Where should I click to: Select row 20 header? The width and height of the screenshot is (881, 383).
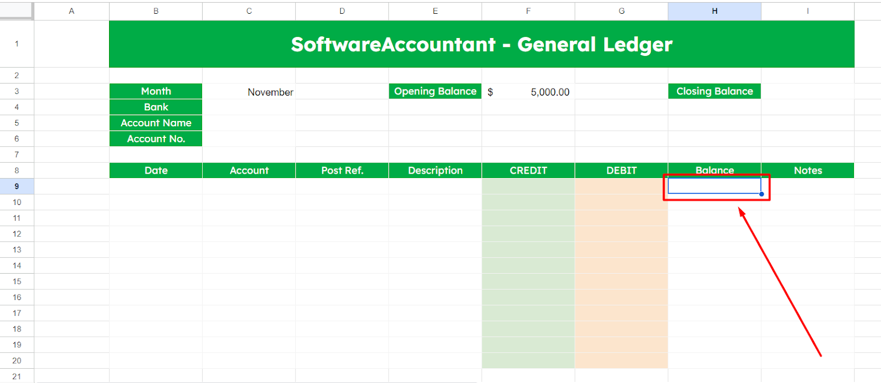[x=17, y=360]
